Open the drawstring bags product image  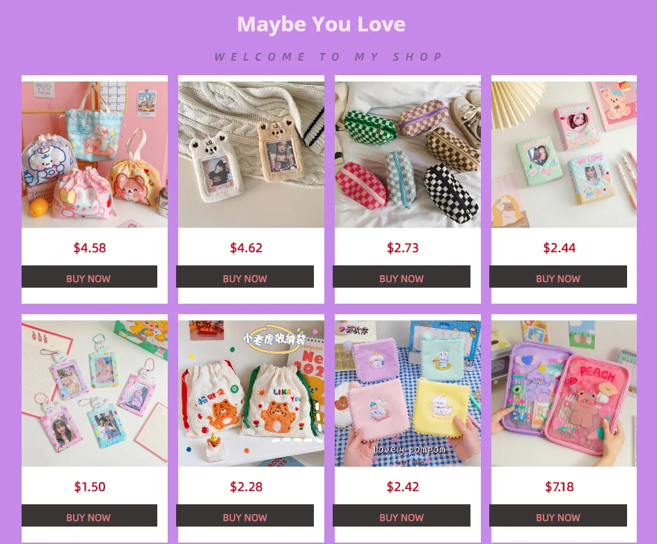94,155
